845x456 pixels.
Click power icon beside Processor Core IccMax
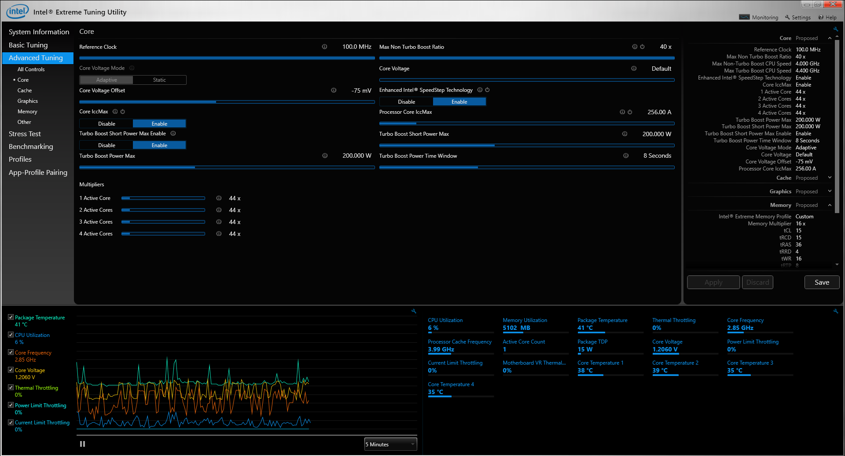[x=630, y=112]
